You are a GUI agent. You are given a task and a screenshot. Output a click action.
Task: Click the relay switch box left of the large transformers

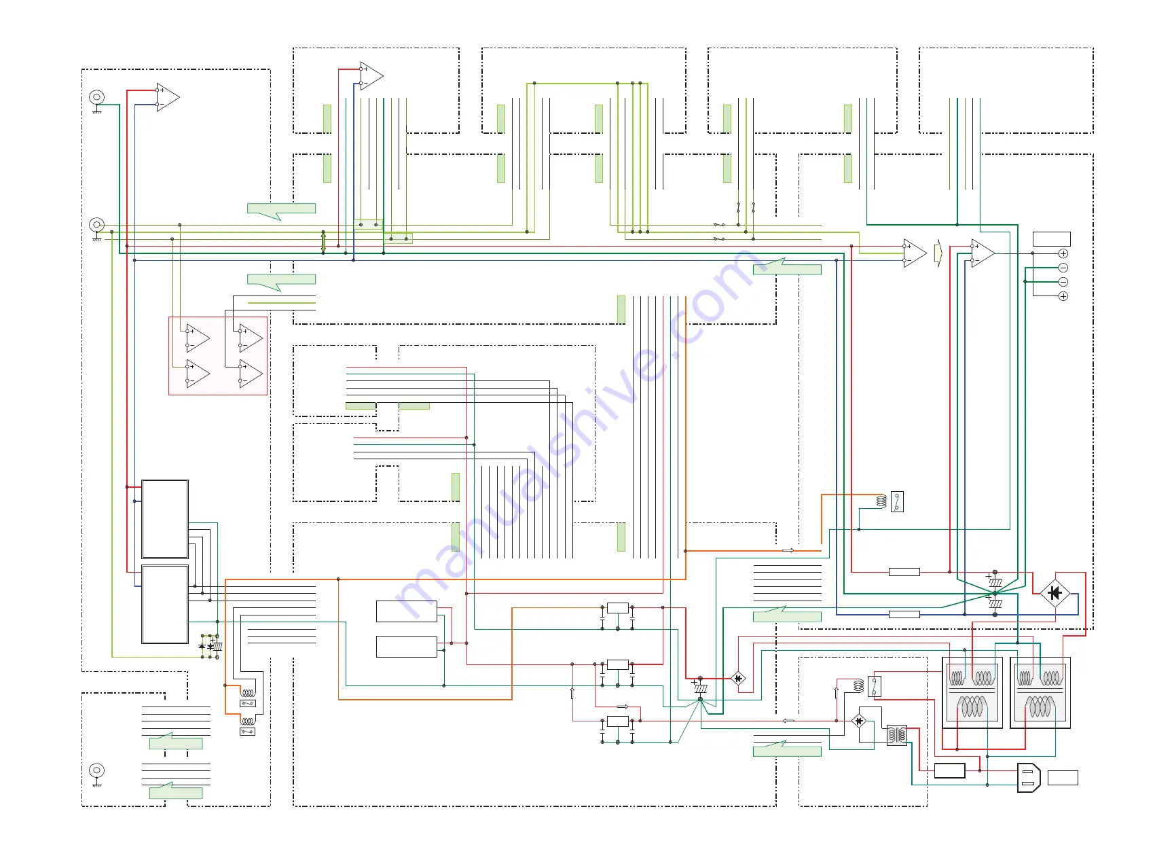coord(875,686)
